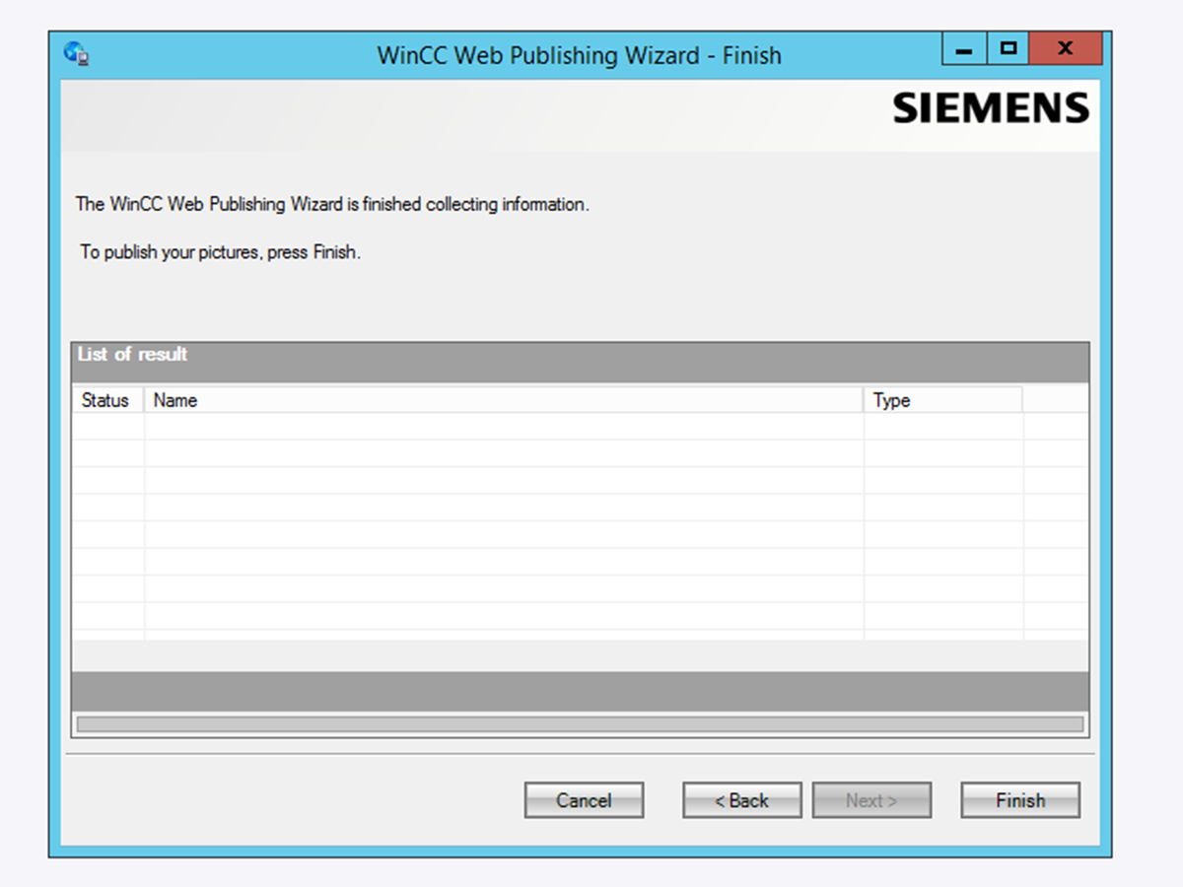Click the Finish button to publish pictures
The width and height of the screenshot is (1183, 887).
(1020, 800)
